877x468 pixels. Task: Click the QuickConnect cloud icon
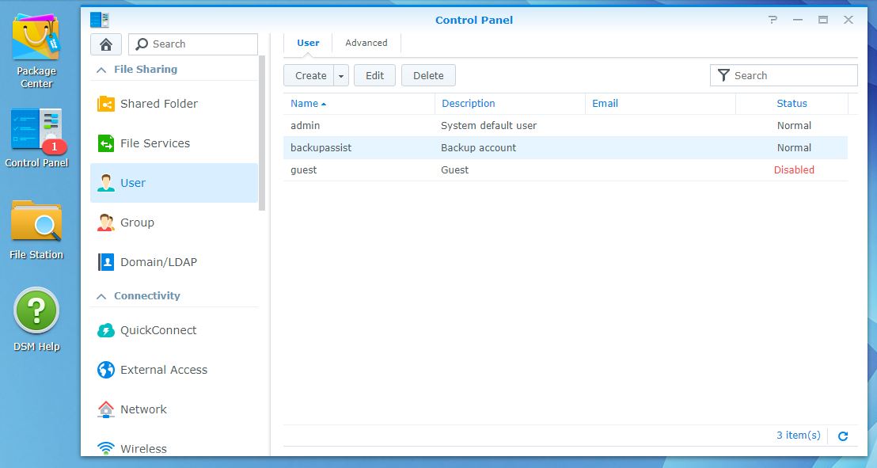(x=106, y=330)
